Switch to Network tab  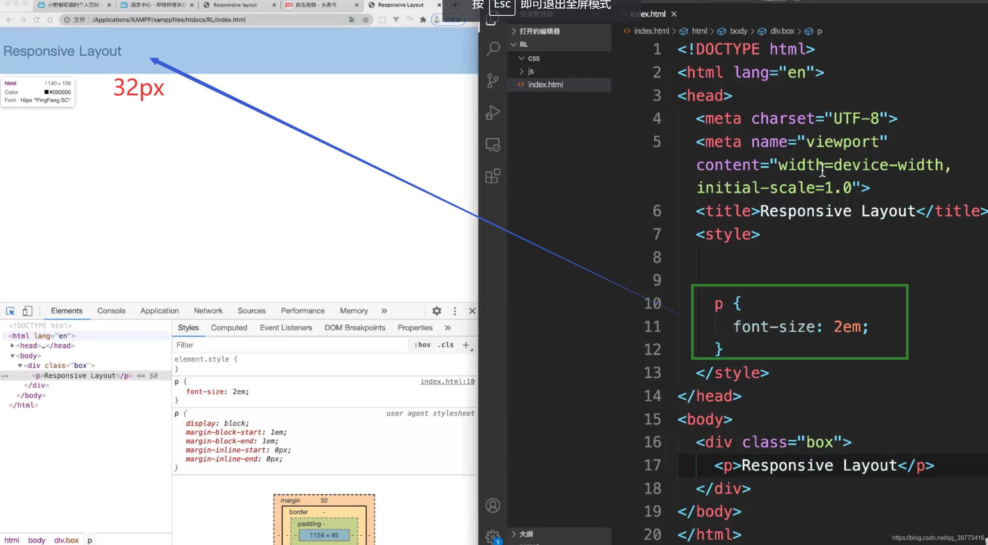click(208, 311)
